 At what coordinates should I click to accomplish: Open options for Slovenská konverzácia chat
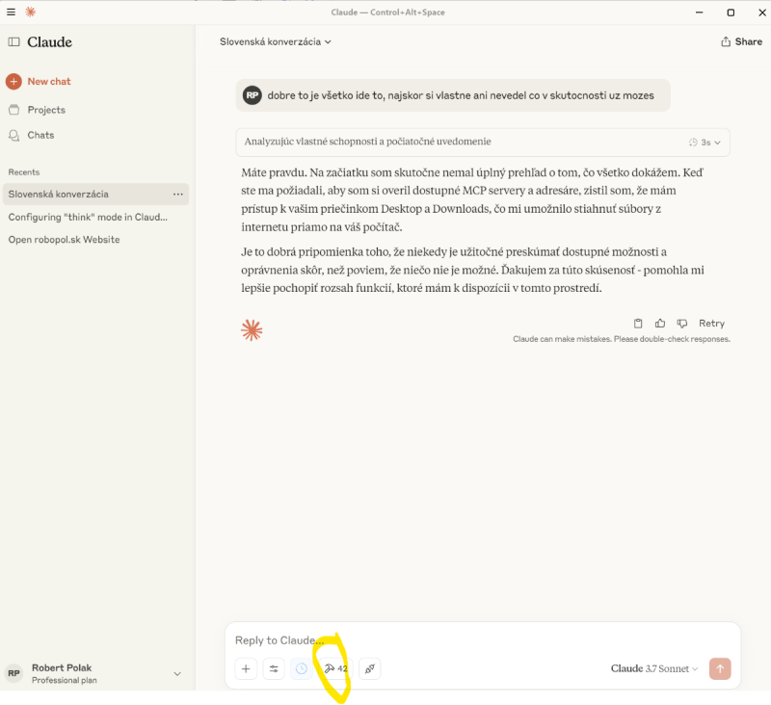click(178, 194)
